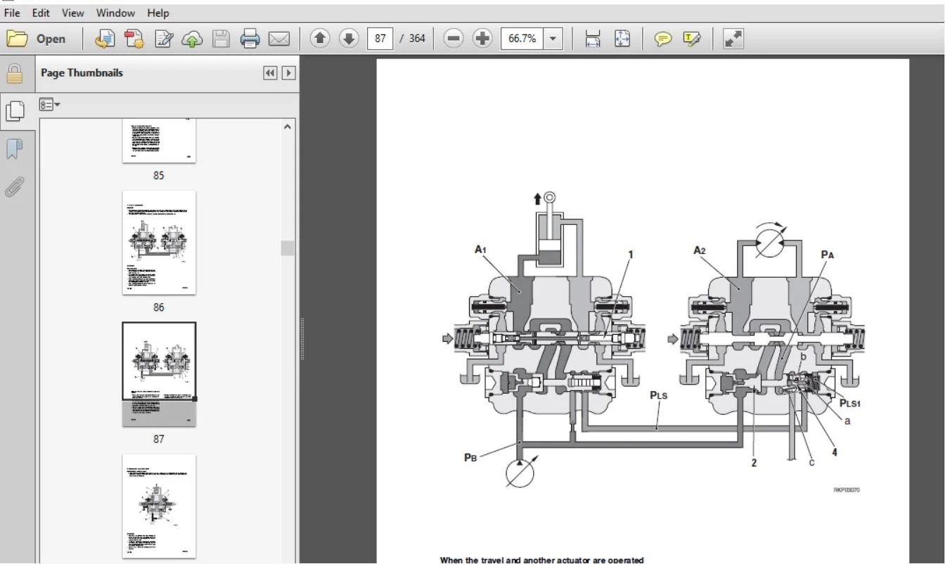The image size is (948, 564).
Task: Click the A1 label in the diagram
Action: point(480,249)
